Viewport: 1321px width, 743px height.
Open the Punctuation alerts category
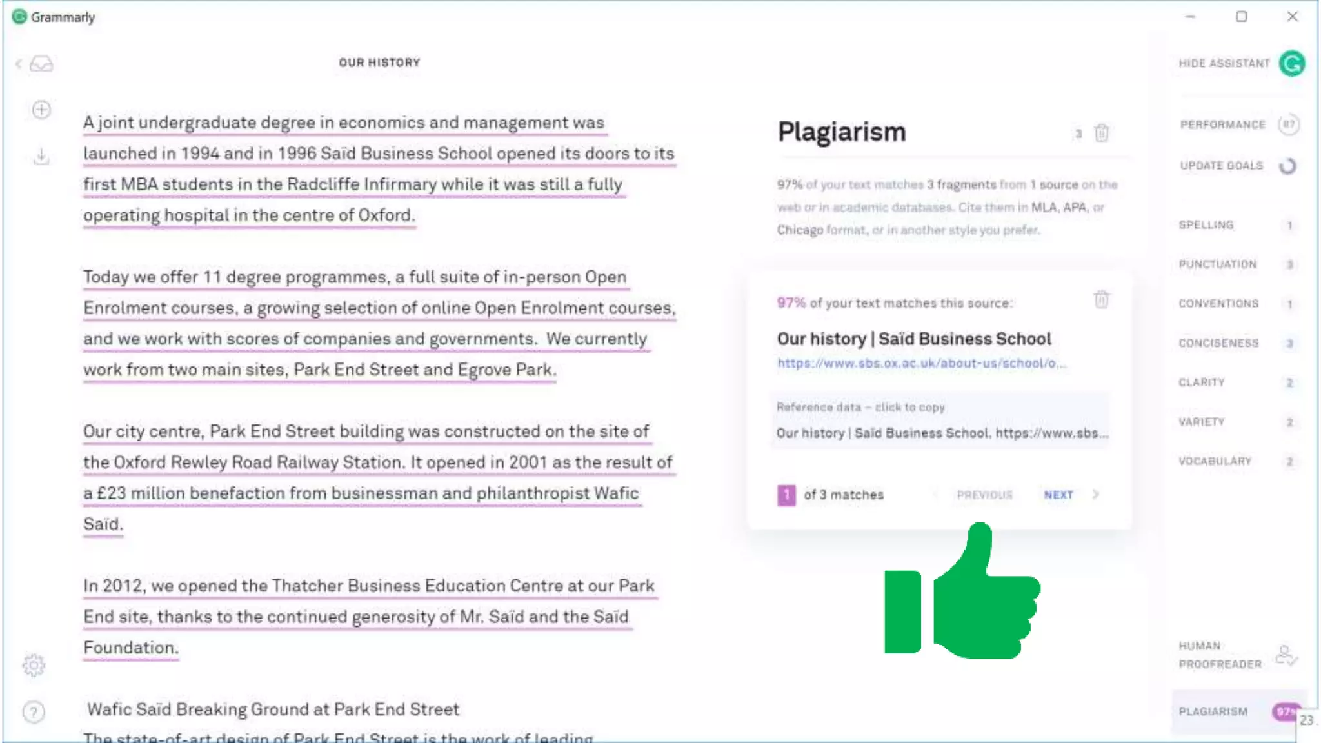tap(1217, 264)
